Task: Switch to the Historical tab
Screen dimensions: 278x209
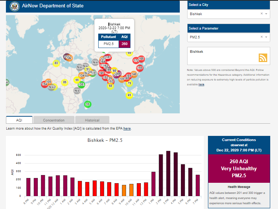Action: 92,120
